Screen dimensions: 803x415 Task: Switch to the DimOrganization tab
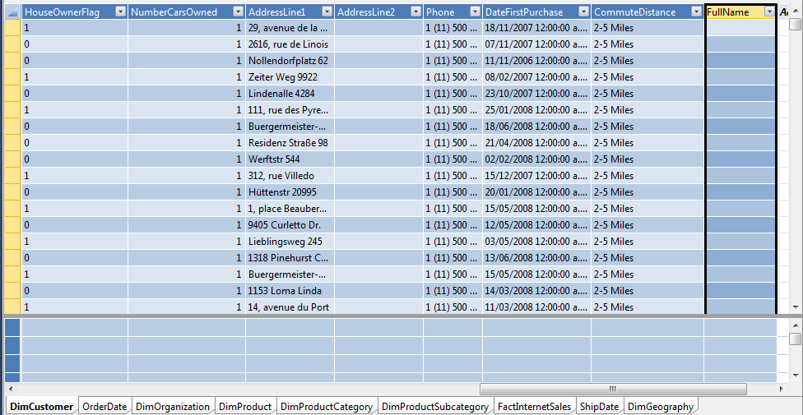173,406
